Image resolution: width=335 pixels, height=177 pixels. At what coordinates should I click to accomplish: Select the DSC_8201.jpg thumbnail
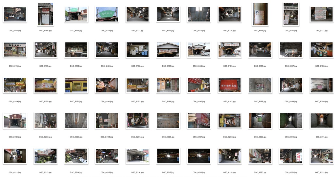coord(15,121)
